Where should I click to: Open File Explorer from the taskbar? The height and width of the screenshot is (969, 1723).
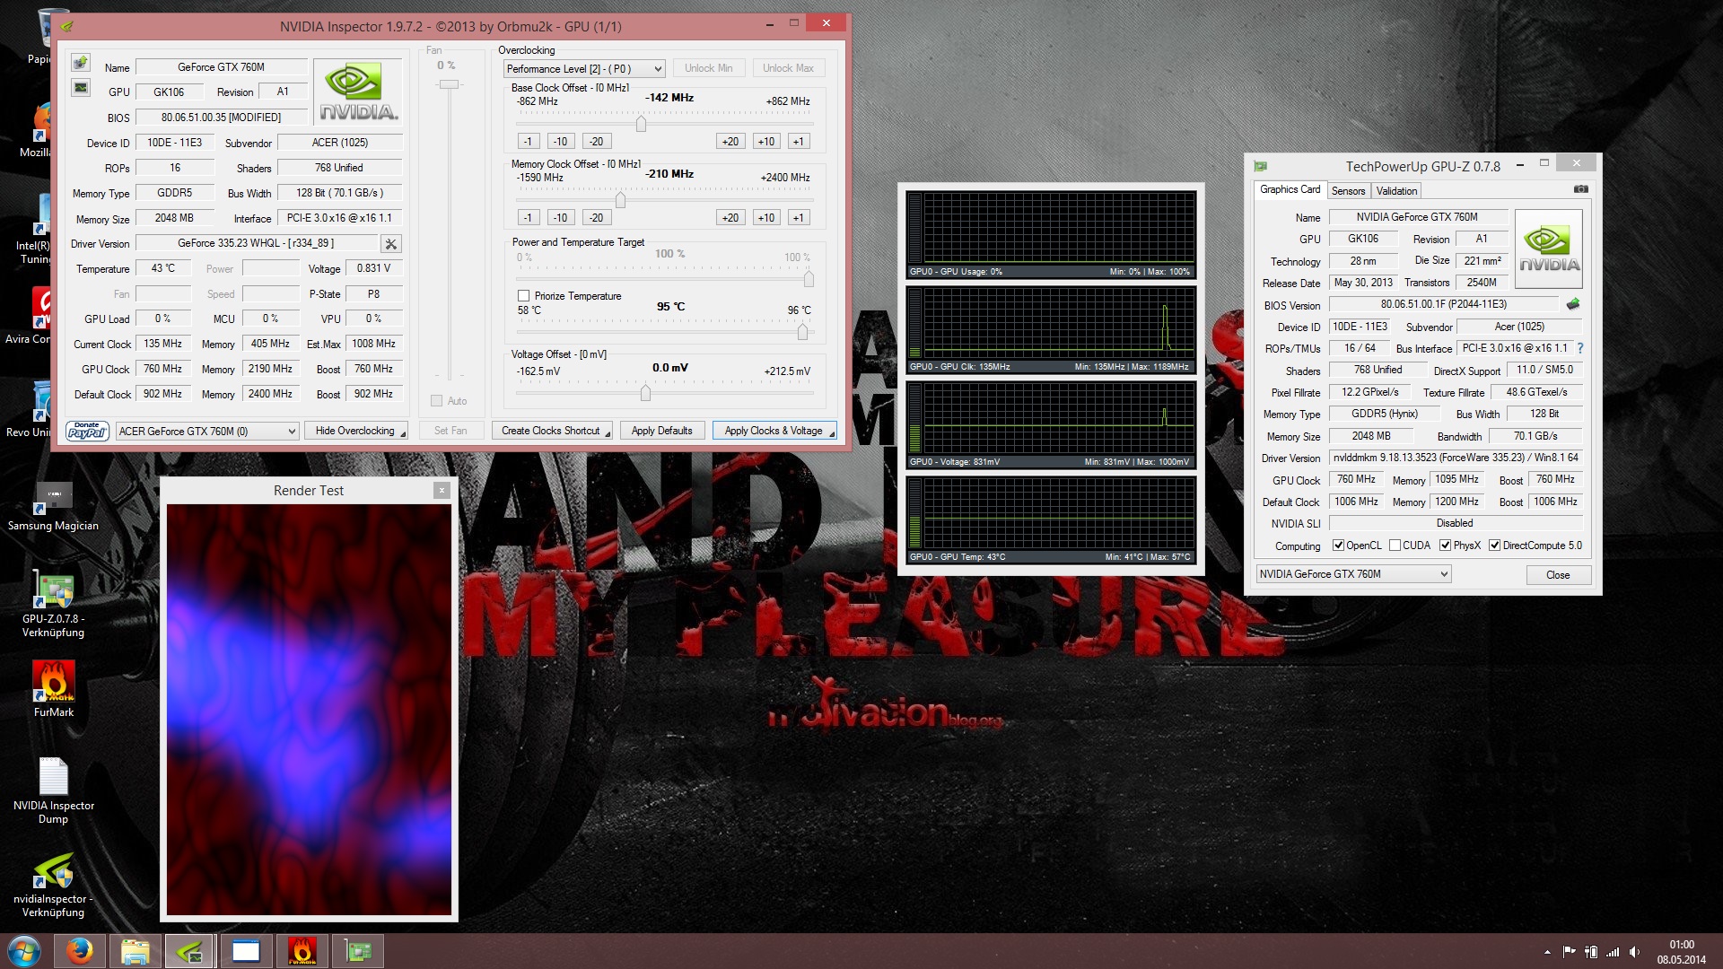[135, 951]
